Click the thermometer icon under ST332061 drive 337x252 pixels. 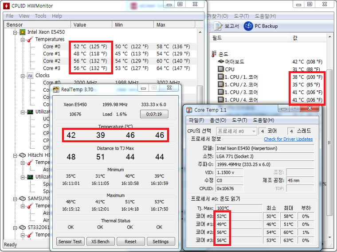(30, 235)
